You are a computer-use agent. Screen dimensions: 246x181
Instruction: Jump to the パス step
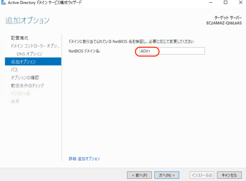14,70
